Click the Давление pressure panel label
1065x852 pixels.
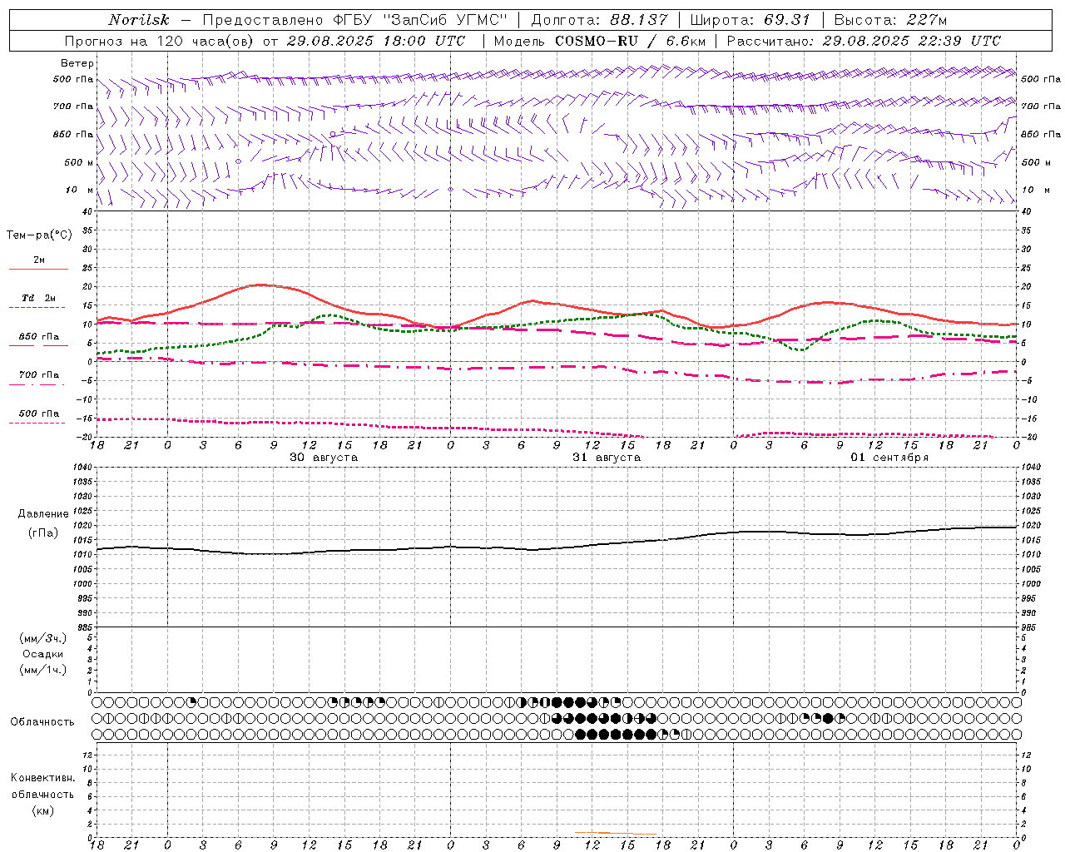tap(43, 514)
